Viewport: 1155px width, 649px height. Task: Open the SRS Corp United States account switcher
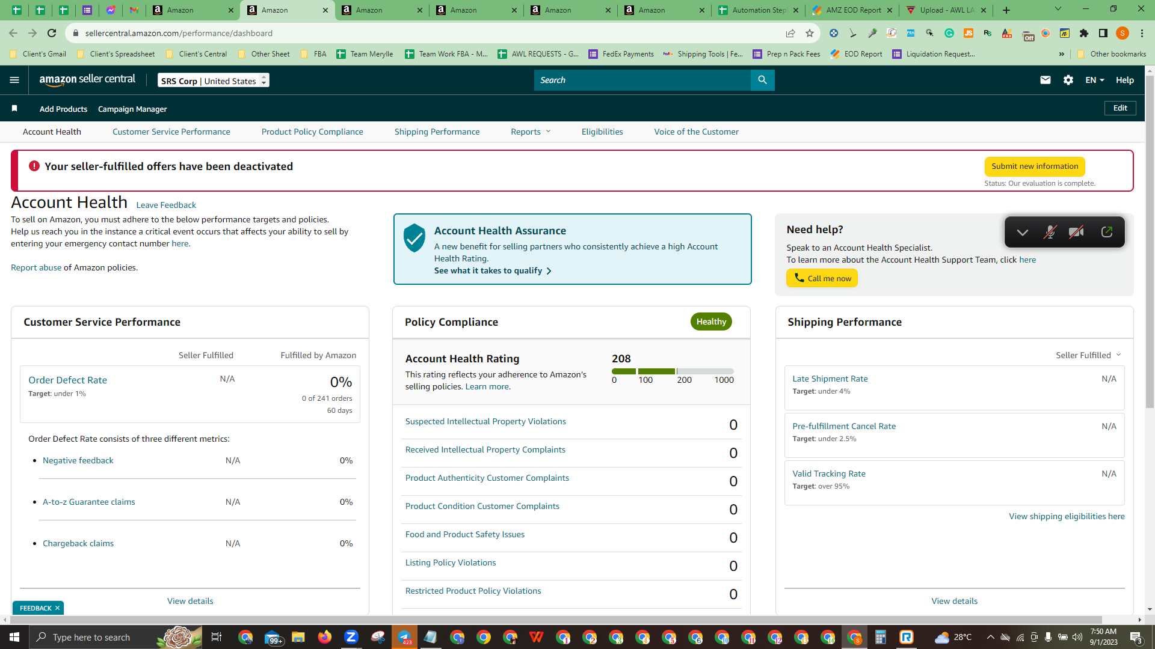(214, 81)
